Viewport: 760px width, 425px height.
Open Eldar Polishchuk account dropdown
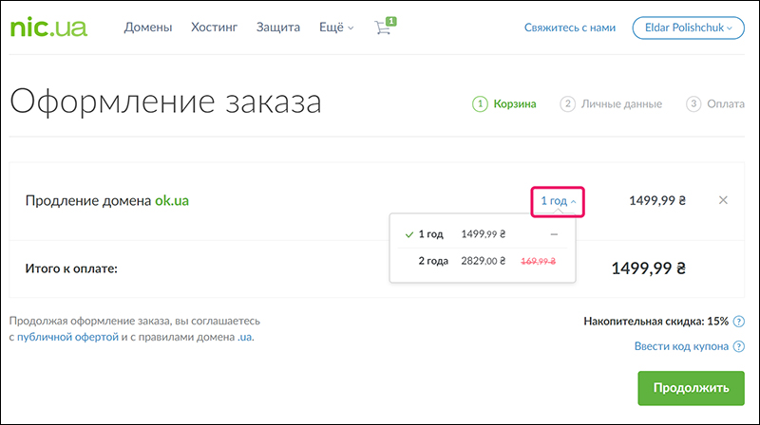(x=688, y=28)
